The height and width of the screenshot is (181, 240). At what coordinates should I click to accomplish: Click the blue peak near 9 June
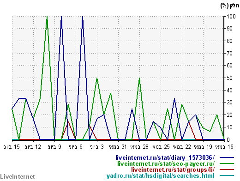61,17
